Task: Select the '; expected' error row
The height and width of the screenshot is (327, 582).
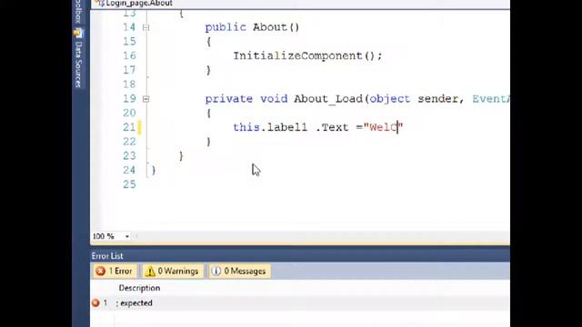Action: [300, 303]
